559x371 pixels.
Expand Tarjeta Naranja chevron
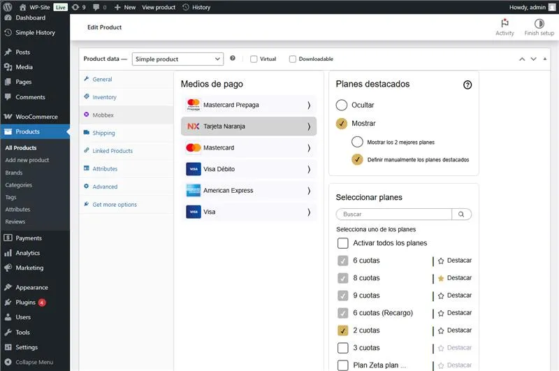[309, 126]
